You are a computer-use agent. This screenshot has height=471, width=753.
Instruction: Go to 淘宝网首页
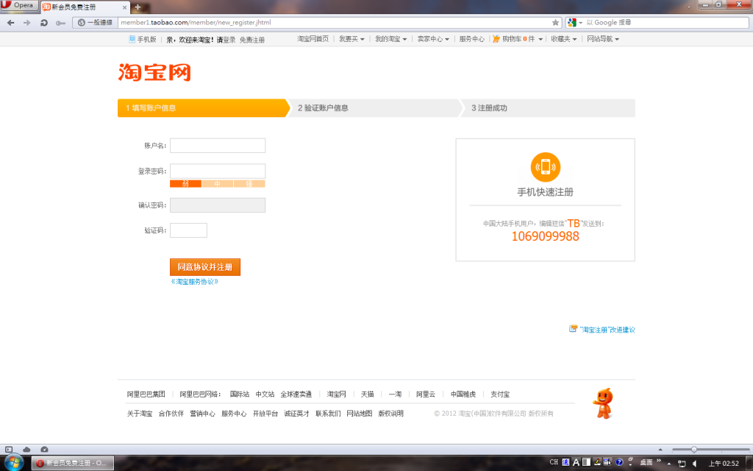point(313,39)
